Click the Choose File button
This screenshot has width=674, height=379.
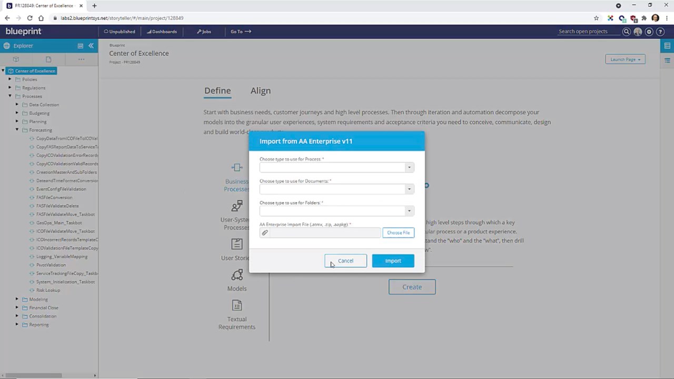(399, 233)
